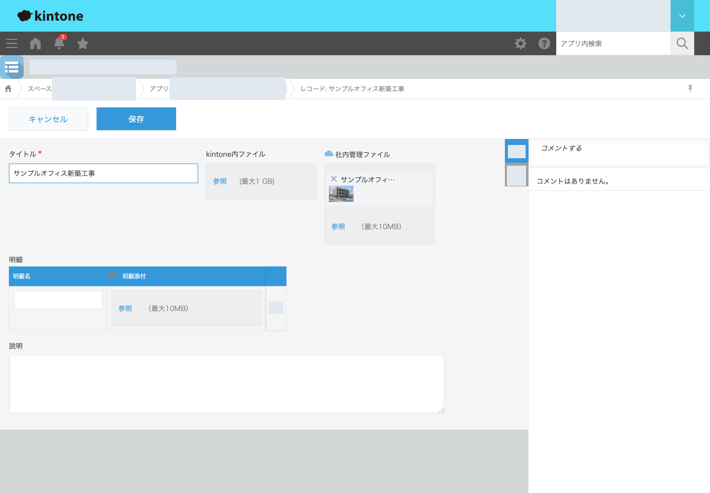The width and height of the screenshot is (710, 493).
Task: Click the キャンセル button
Action: (x=48, y=119)
